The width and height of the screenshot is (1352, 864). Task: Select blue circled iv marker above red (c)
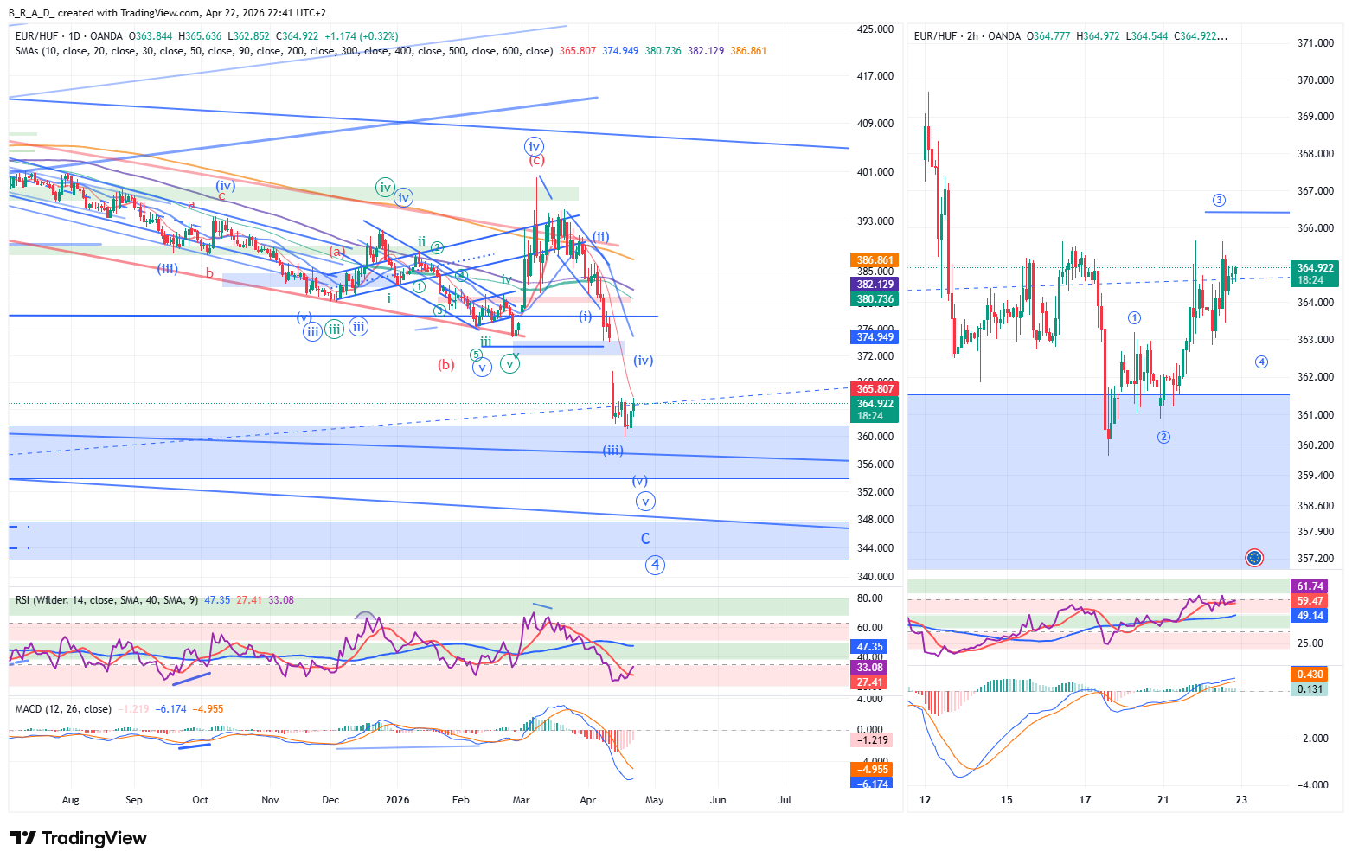(x=534, y=146)
